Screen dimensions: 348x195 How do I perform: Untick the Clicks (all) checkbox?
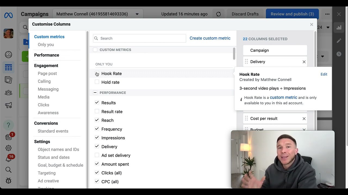97,173
